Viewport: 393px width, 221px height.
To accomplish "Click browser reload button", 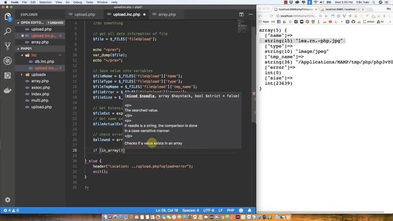I will 271,16.
